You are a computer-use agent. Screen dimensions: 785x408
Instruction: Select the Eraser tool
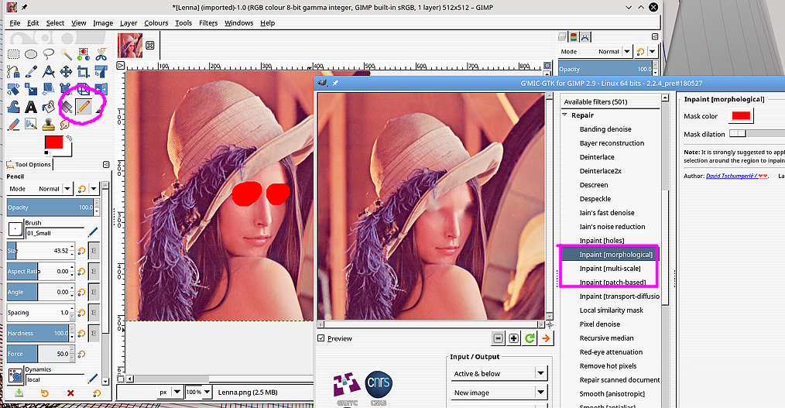coord(13,124)
